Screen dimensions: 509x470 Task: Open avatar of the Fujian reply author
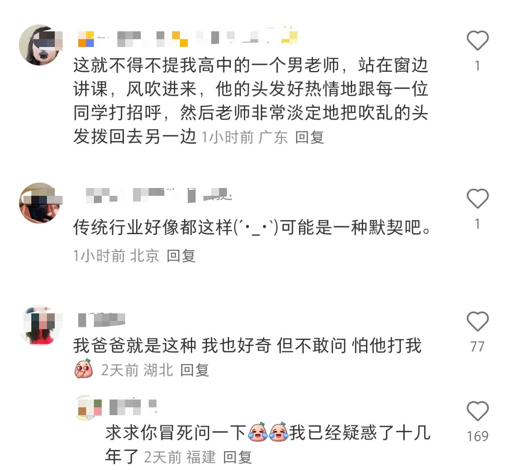88,408
